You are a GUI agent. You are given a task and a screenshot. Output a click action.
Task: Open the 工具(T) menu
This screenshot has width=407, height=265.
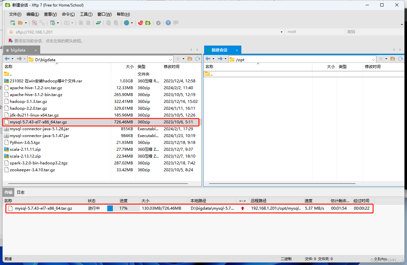86,14
